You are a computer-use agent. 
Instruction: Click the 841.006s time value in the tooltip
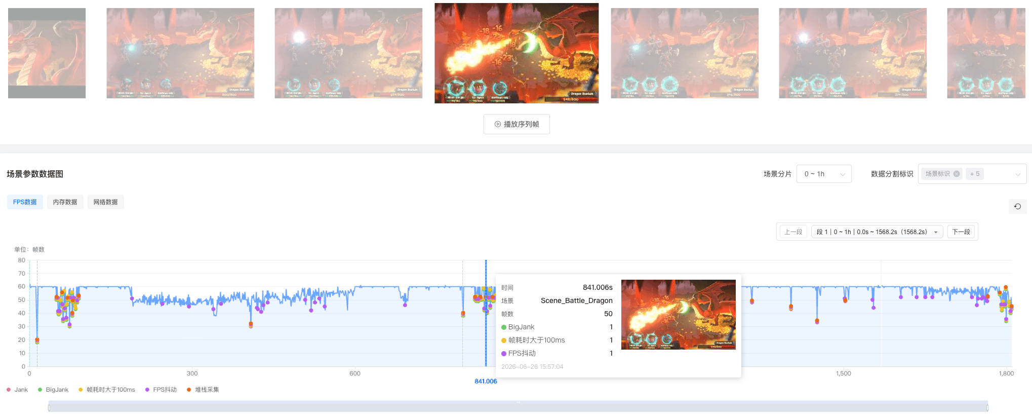[x=598, y=287]
